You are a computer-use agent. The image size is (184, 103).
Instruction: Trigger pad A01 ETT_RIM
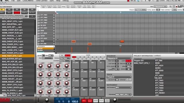(x=75, y=92)
